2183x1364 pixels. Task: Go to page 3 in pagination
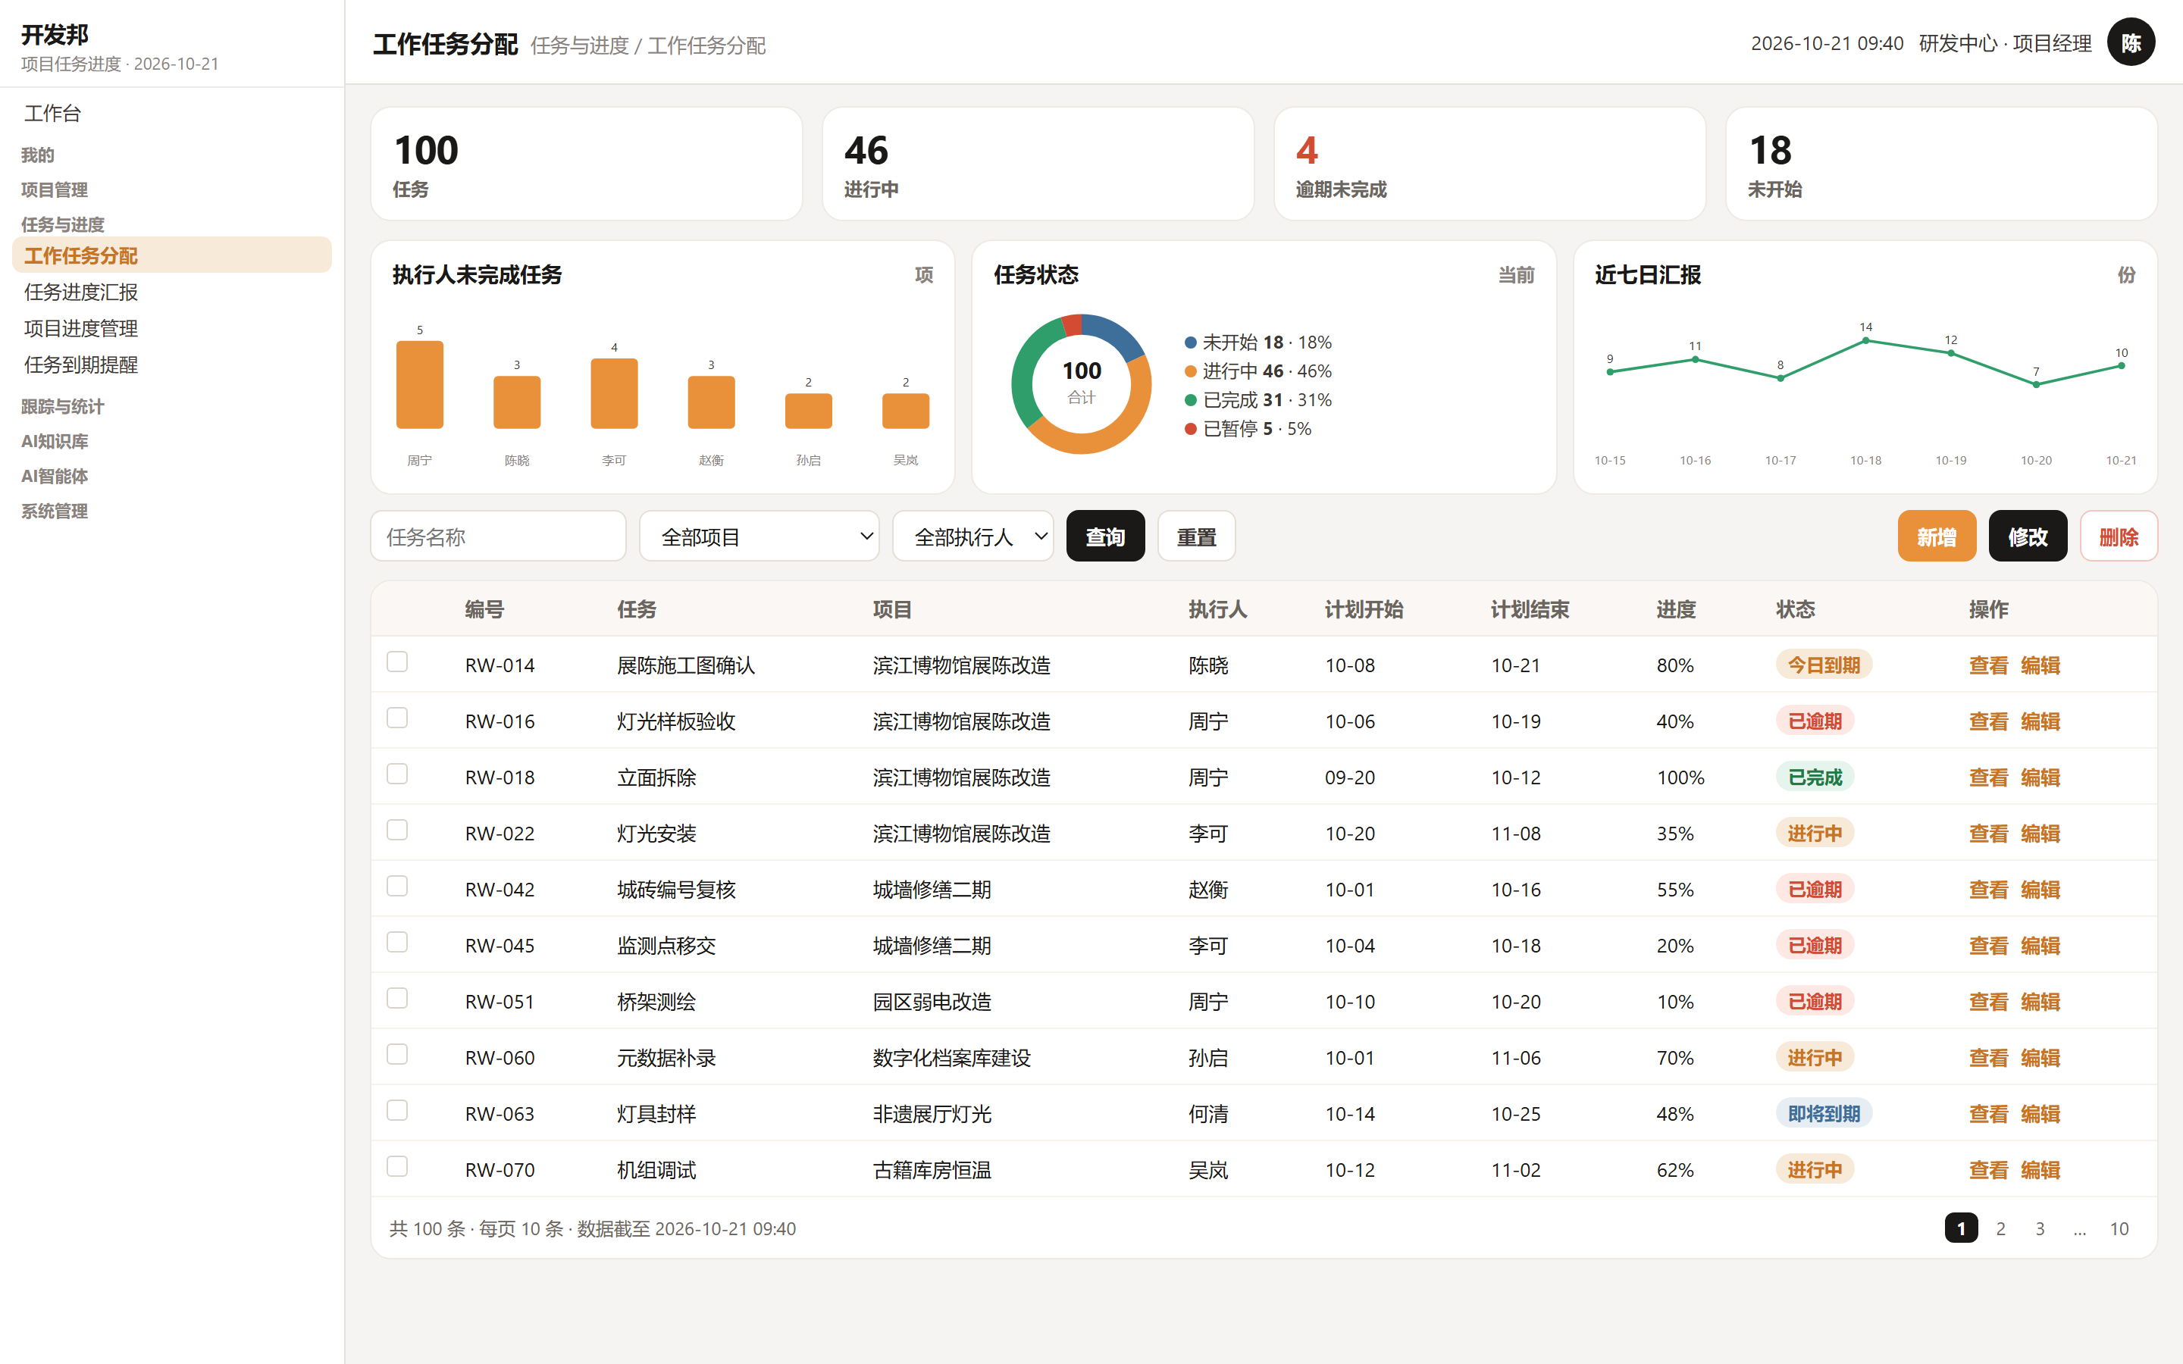[x=2040, y=1228]
